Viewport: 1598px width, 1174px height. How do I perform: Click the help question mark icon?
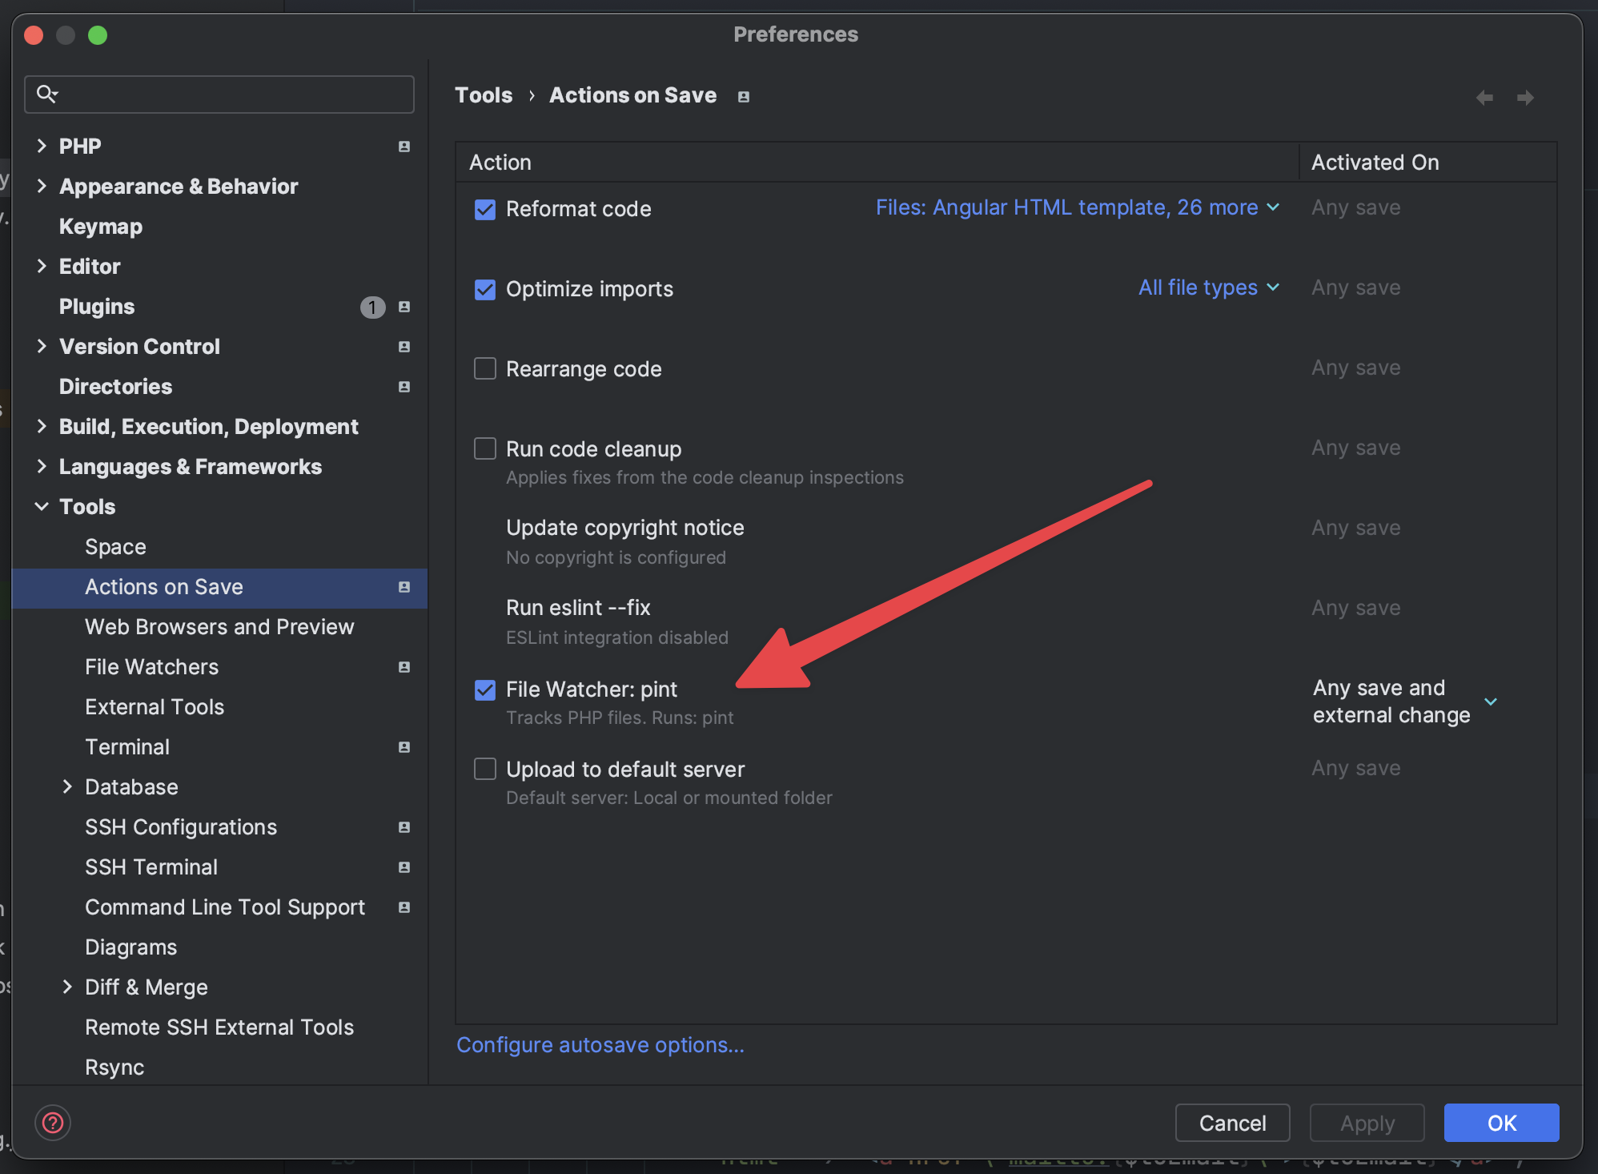click(53, 1123)
